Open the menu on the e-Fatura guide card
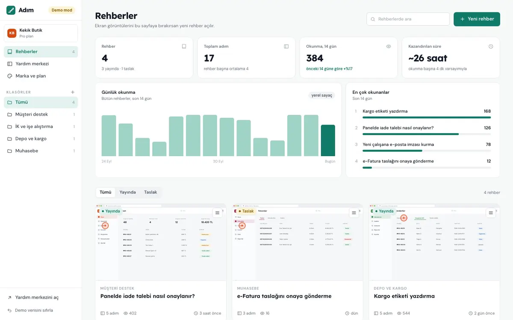 [354, 212]
